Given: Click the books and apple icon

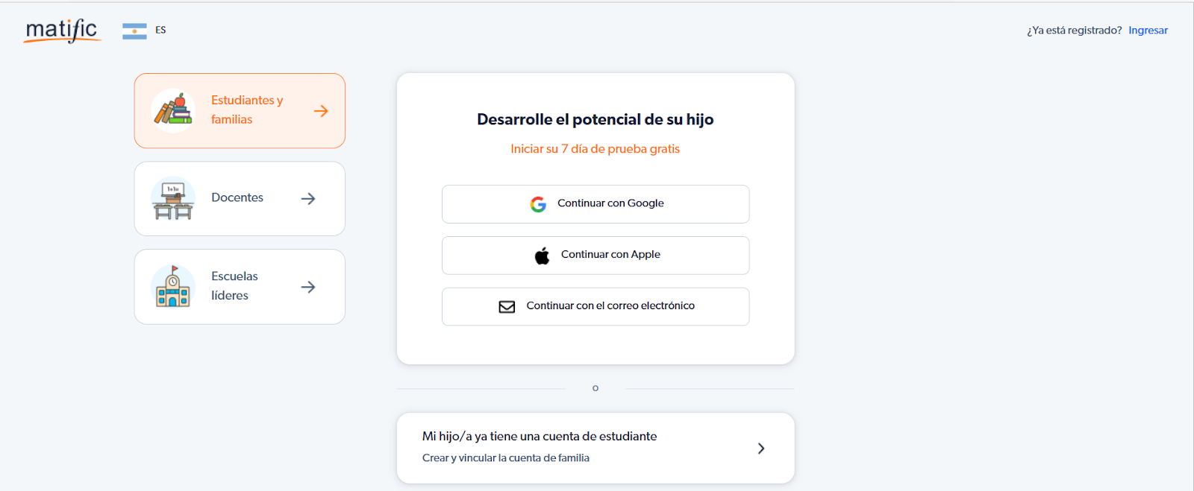Looking at the screenshot, I should [x=173, y=111].
